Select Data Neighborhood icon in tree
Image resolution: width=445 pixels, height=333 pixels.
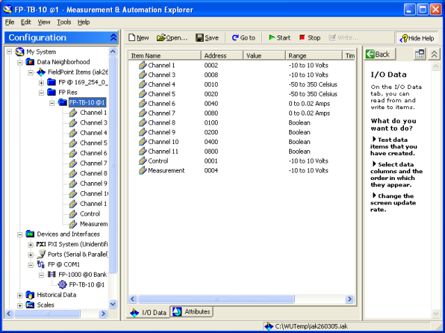tap(30, 62)
